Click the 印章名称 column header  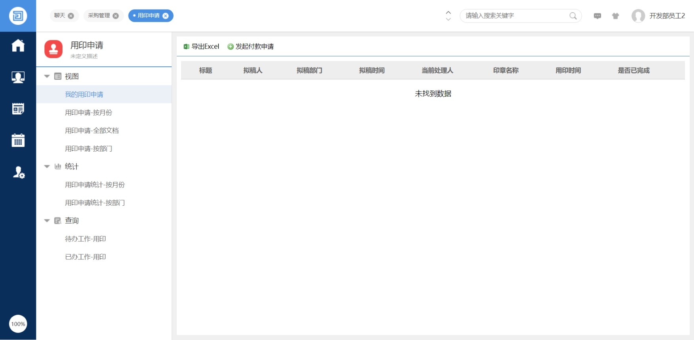pyautogui.click(x=506, y=70)
